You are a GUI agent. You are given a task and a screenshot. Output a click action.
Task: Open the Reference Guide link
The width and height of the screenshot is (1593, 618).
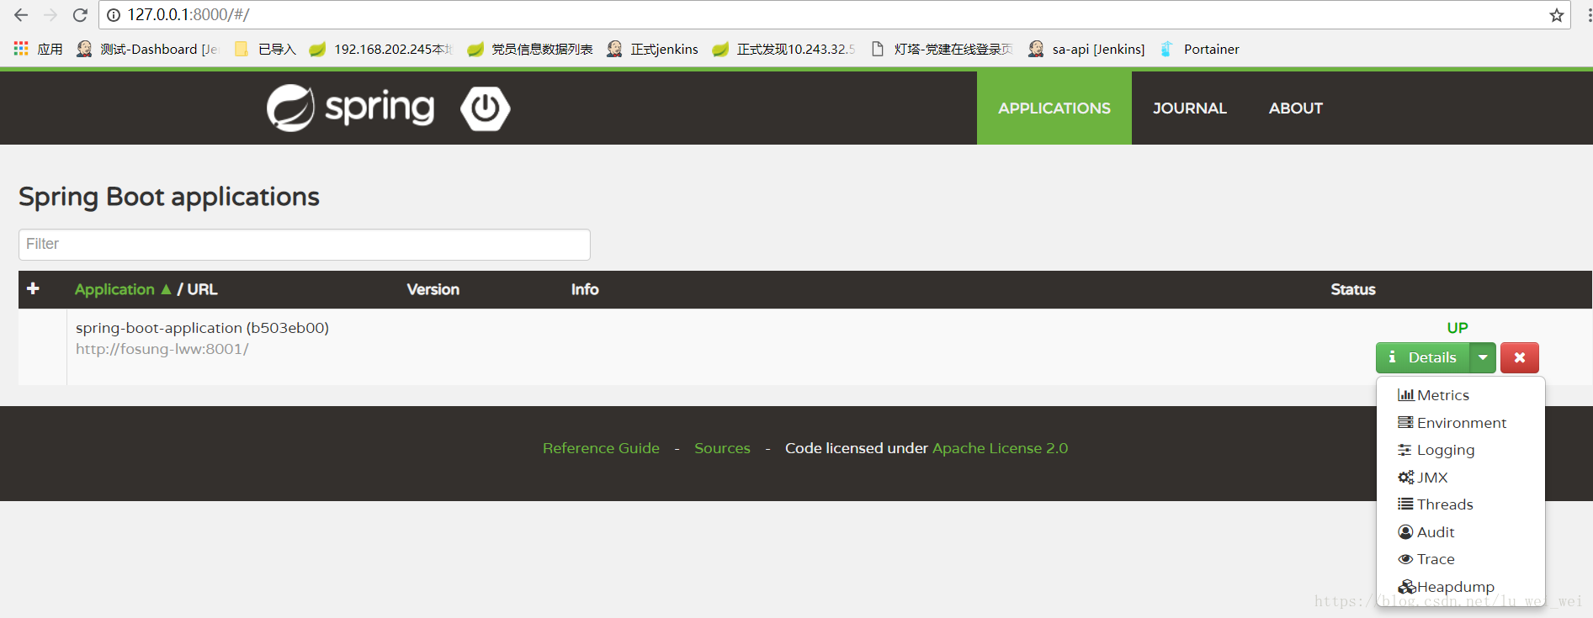601,448
